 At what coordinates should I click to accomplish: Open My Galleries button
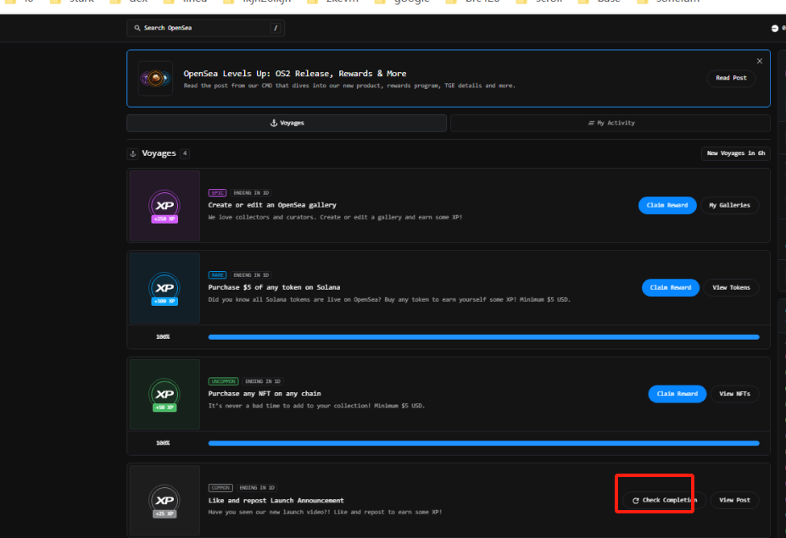[x=729, y=205]
